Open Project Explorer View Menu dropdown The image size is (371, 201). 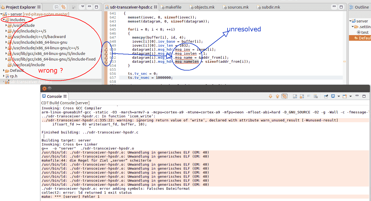[82, 7]
